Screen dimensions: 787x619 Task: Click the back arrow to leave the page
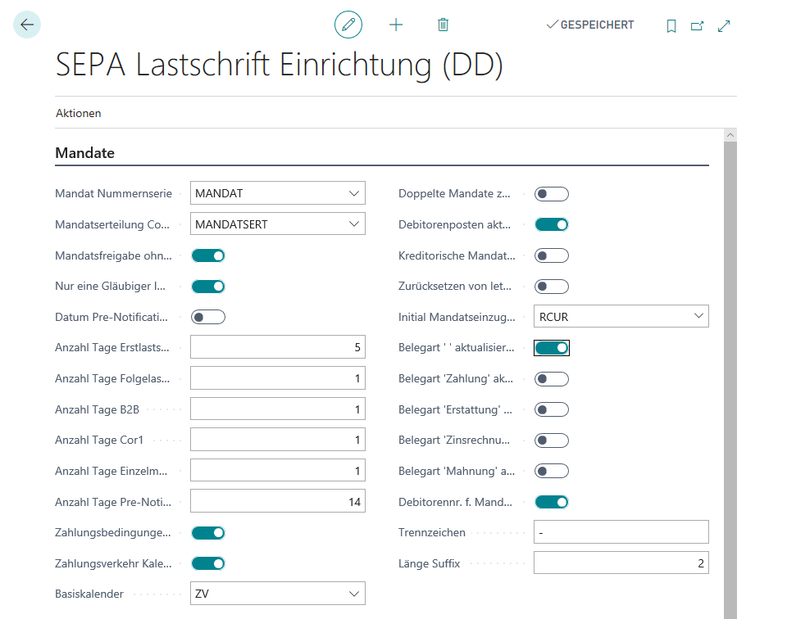pos(27,24)
